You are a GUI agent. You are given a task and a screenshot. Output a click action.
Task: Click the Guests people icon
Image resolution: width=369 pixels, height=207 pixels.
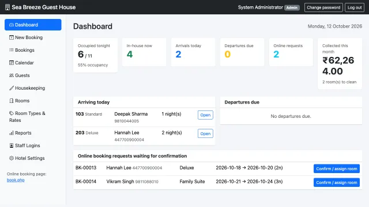click(12, 75)
